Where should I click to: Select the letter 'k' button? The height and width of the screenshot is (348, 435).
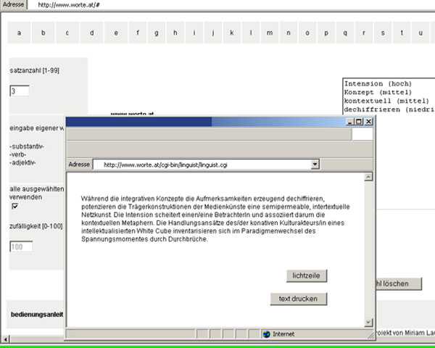tap(231, 33)
